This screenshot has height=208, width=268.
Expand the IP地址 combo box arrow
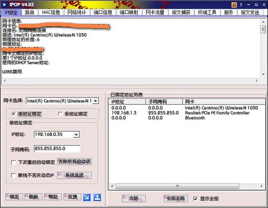[x=76, y=135]
